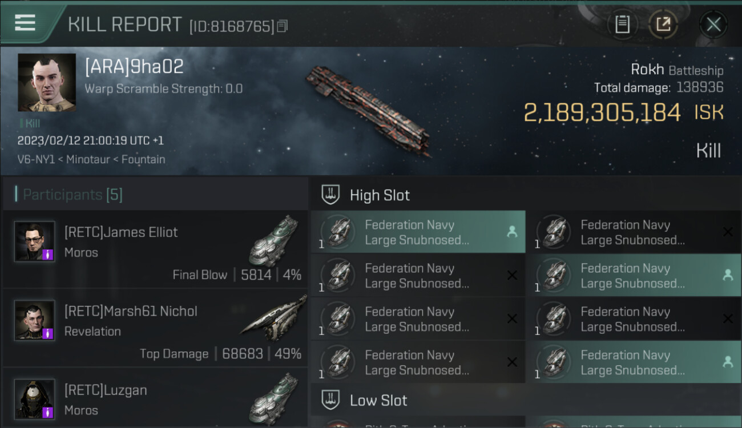Screen dimensions: 742x428
Task: View the 9ha02 pilot portrait
Action: pos(47,83)
